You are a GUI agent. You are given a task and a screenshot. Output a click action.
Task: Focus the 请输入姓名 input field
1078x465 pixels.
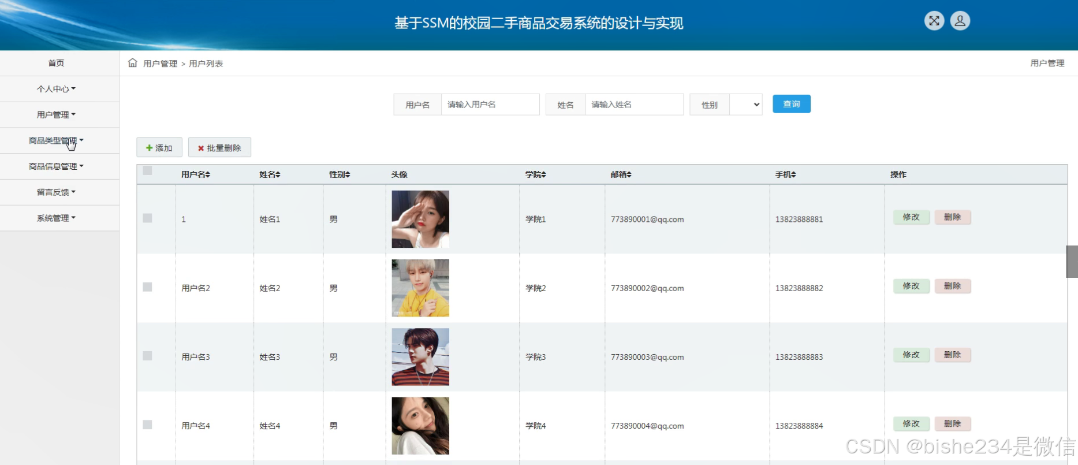(x=634, y=105)
